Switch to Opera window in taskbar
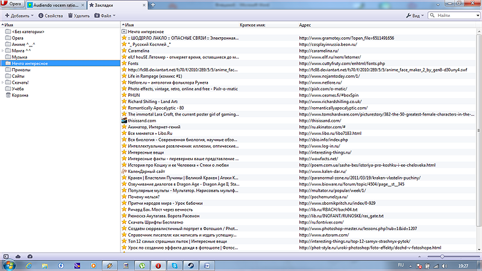The width and height of the screenshot is (482, 271). [x=158, y=266]
